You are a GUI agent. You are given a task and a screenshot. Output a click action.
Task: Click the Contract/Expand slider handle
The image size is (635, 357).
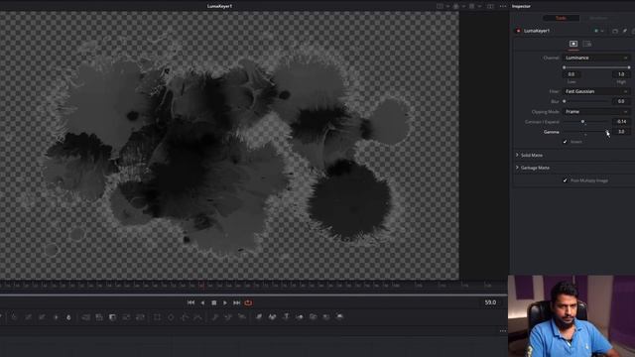point(582,121)
